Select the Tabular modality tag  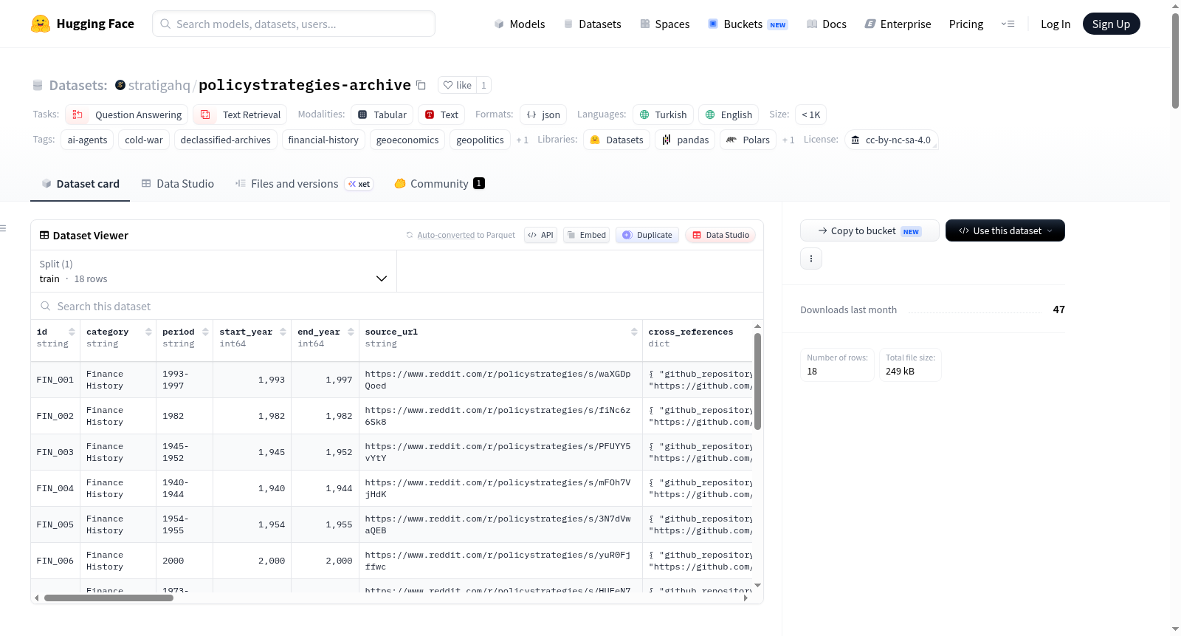pos(382,114)
